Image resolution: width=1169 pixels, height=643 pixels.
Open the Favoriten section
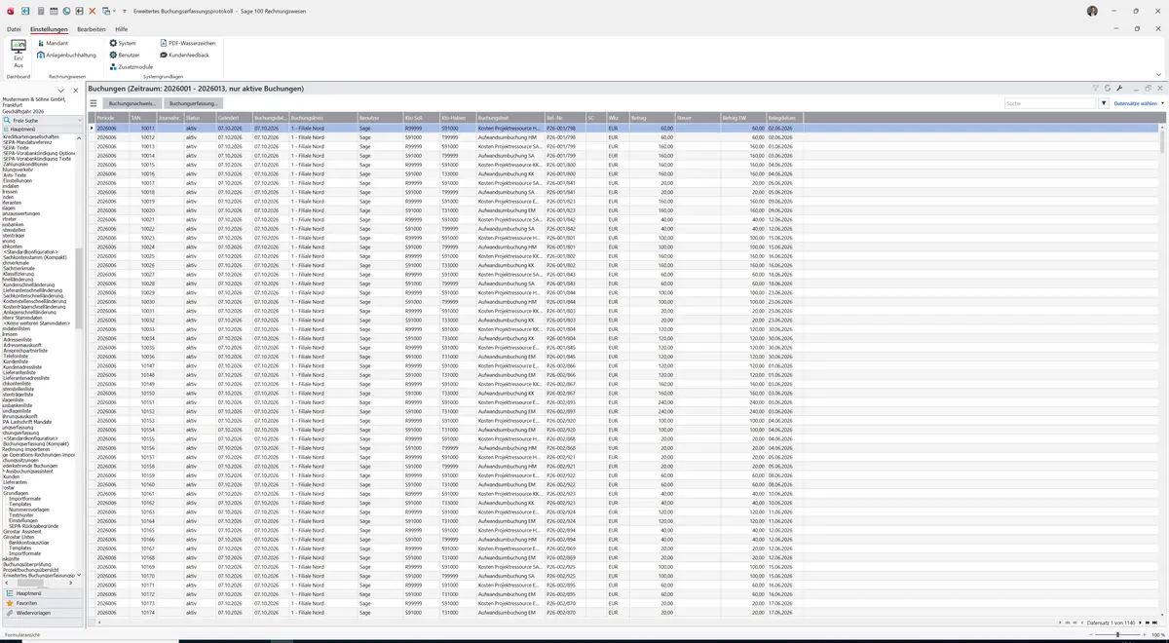[x=42, y=603]
